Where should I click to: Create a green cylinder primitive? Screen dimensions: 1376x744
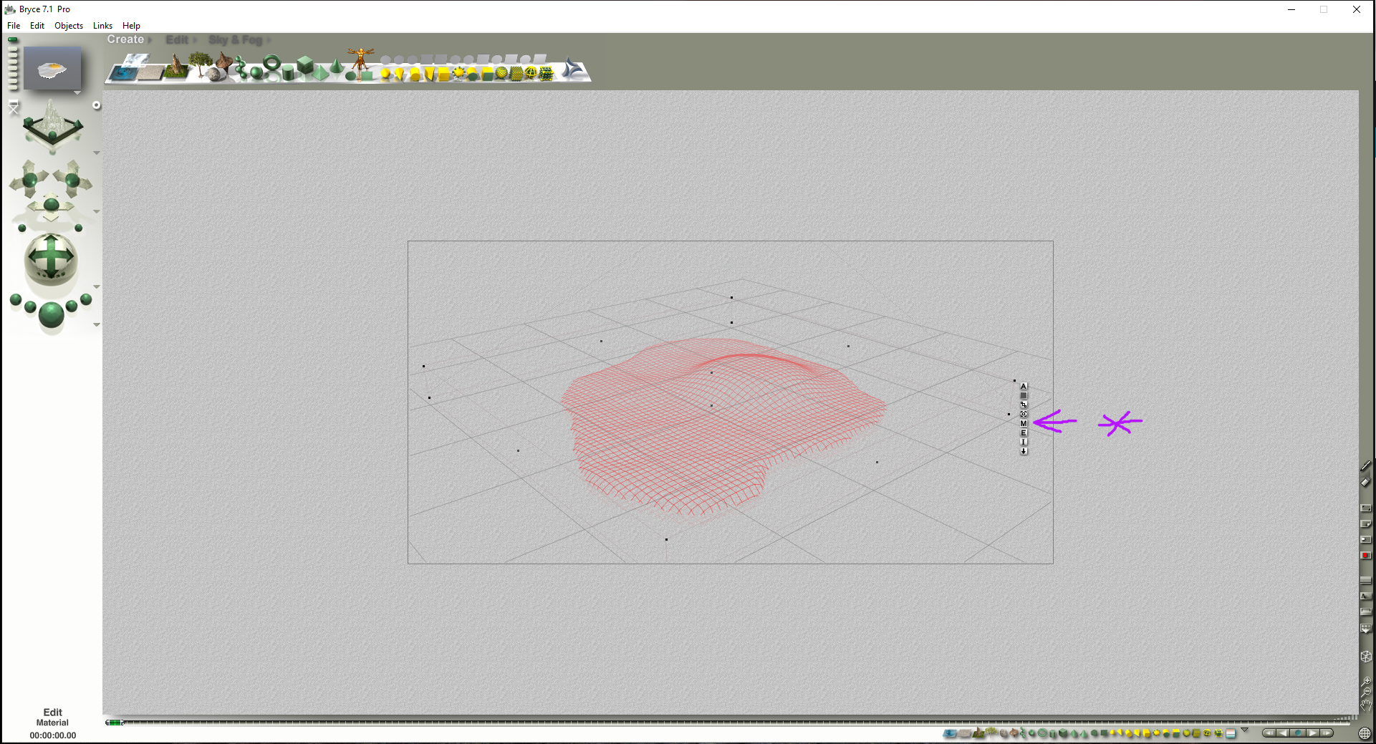pyautogui.click(x=288, y=72)
